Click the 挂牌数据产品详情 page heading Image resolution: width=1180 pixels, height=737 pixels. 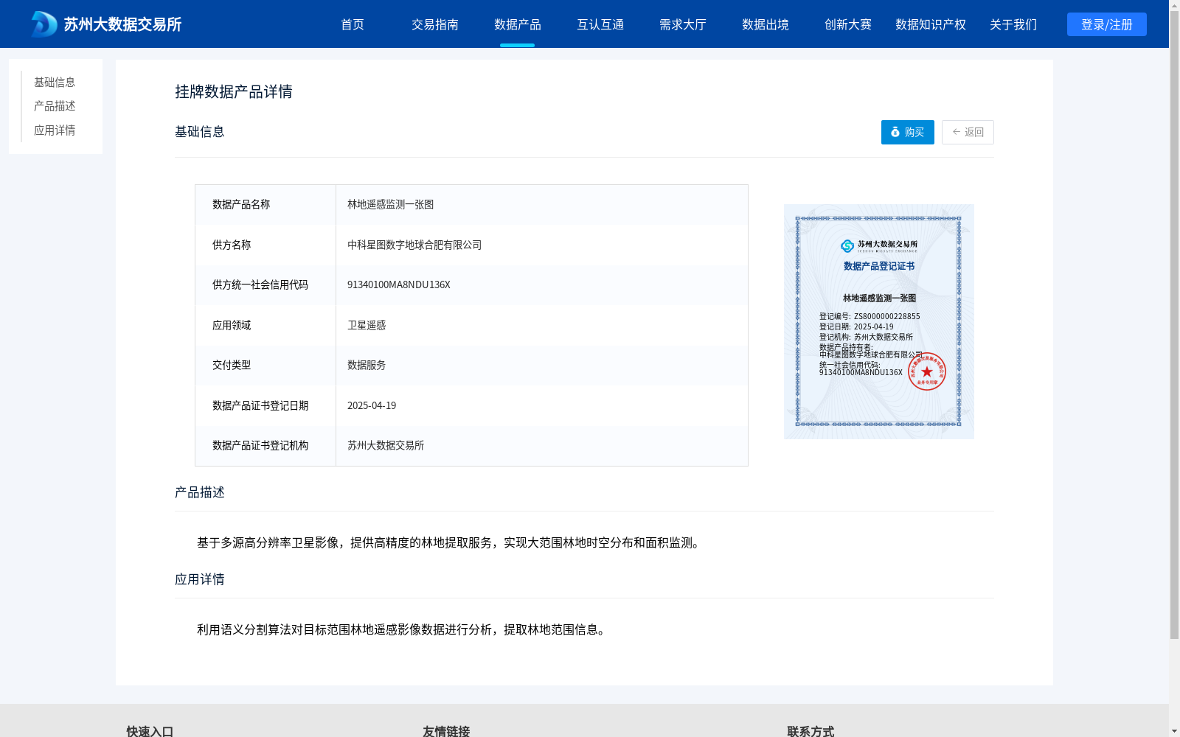point(234,91)
